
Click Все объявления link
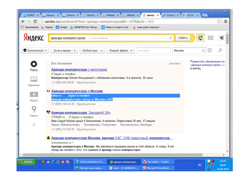(61, 64)
